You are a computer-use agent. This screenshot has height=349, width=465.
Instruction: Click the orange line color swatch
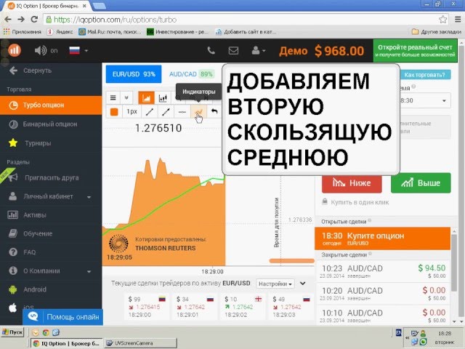click(114, 111)
